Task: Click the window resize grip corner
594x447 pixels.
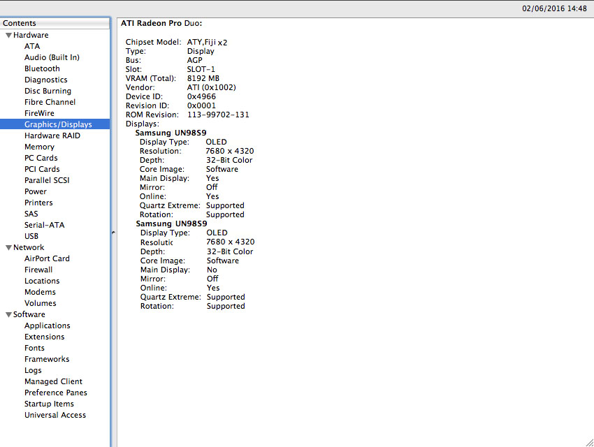Action: (x=589, y=442)
